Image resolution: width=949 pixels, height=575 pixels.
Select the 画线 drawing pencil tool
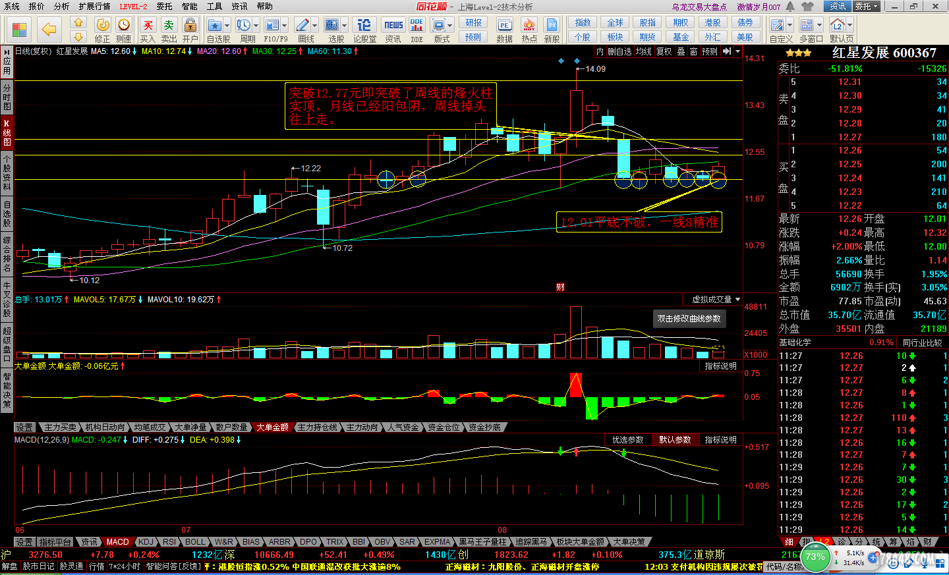click(x=302, y=30)
